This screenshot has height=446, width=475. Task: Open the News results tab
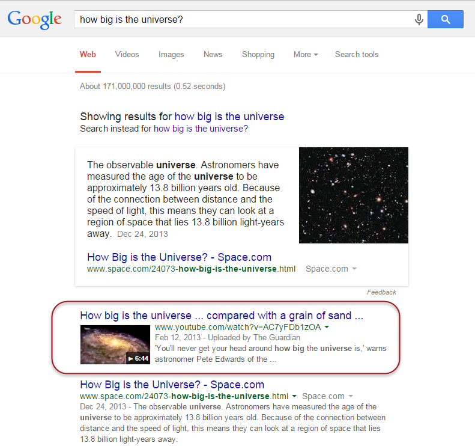(213, 55)
